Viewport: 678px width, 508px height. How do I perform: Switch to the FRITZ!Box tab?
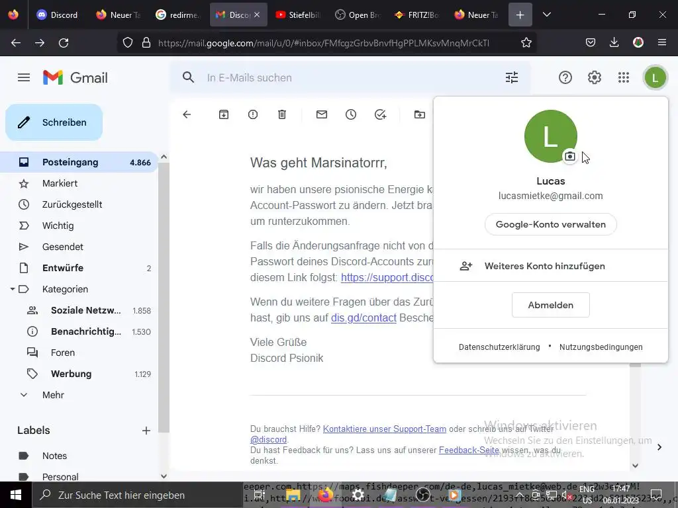(x=417, y=15)
